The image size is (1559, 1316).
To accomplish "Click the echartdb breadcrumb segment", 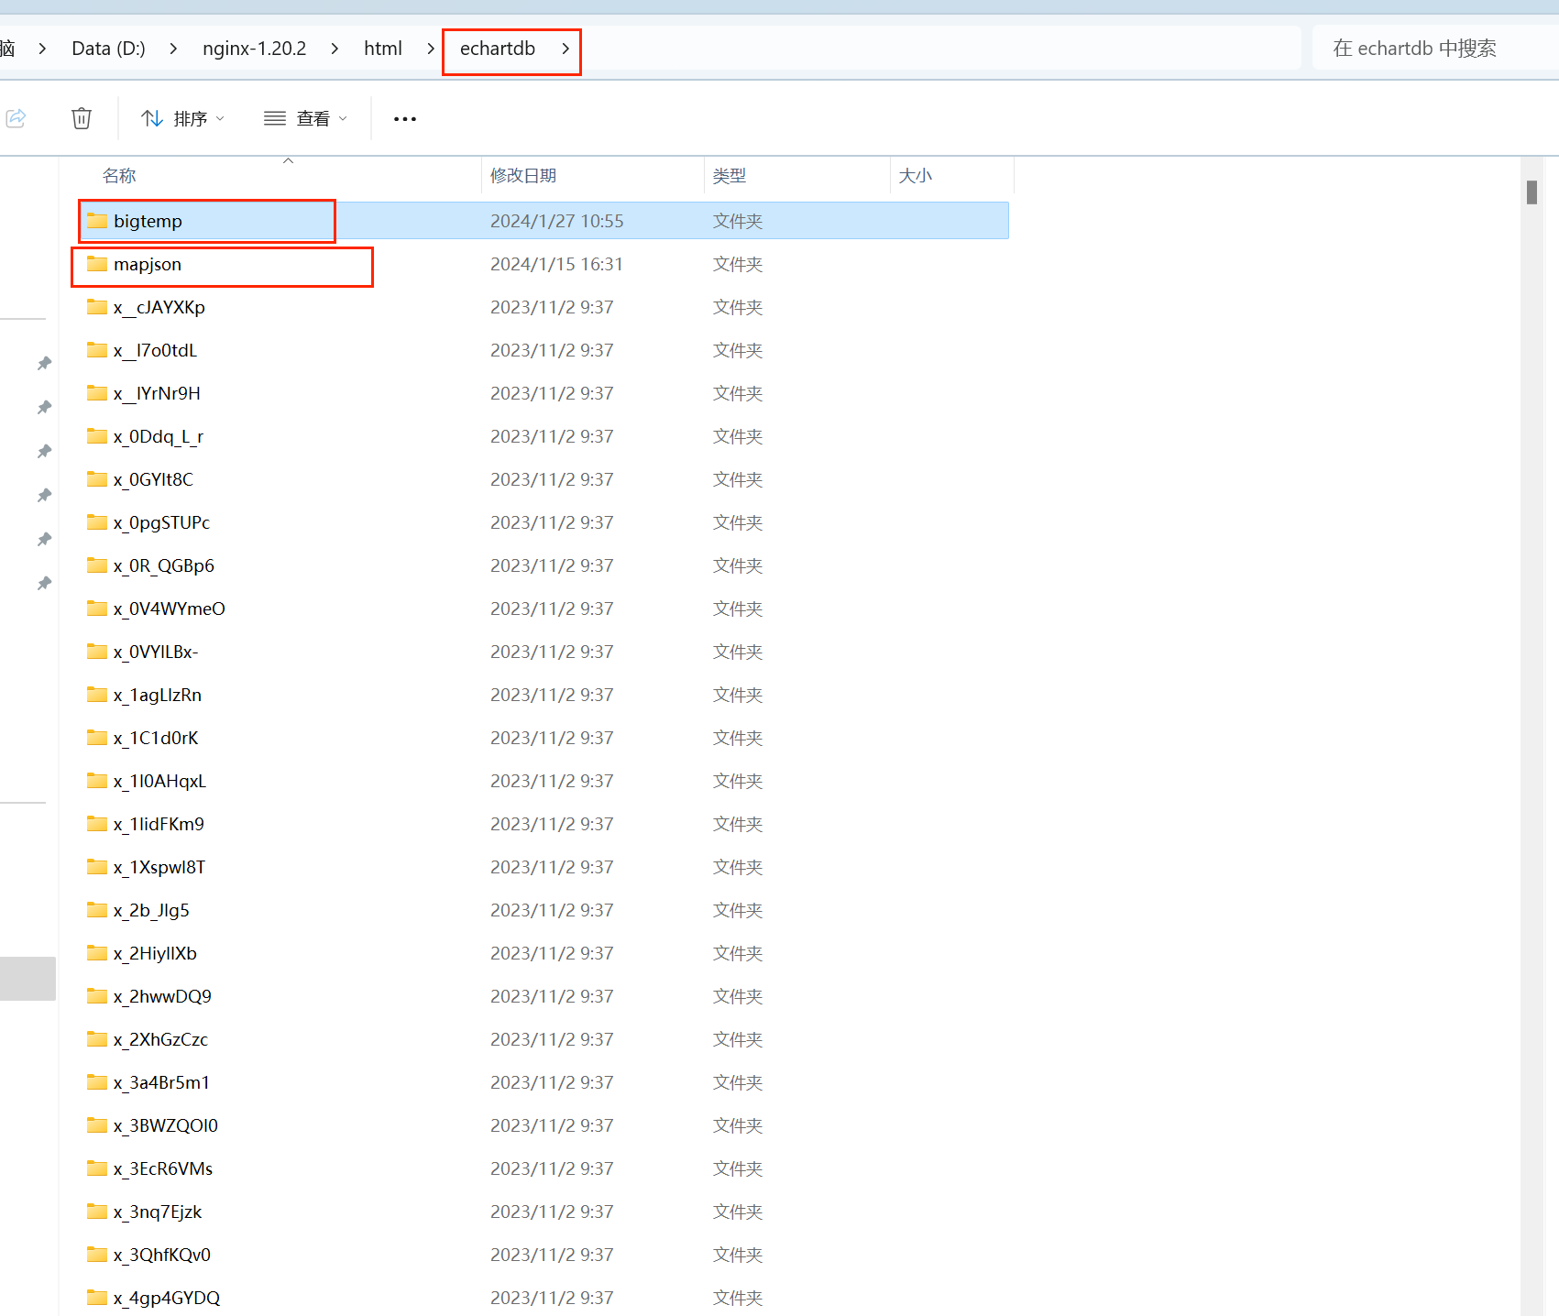I will [x=498, y=49].
